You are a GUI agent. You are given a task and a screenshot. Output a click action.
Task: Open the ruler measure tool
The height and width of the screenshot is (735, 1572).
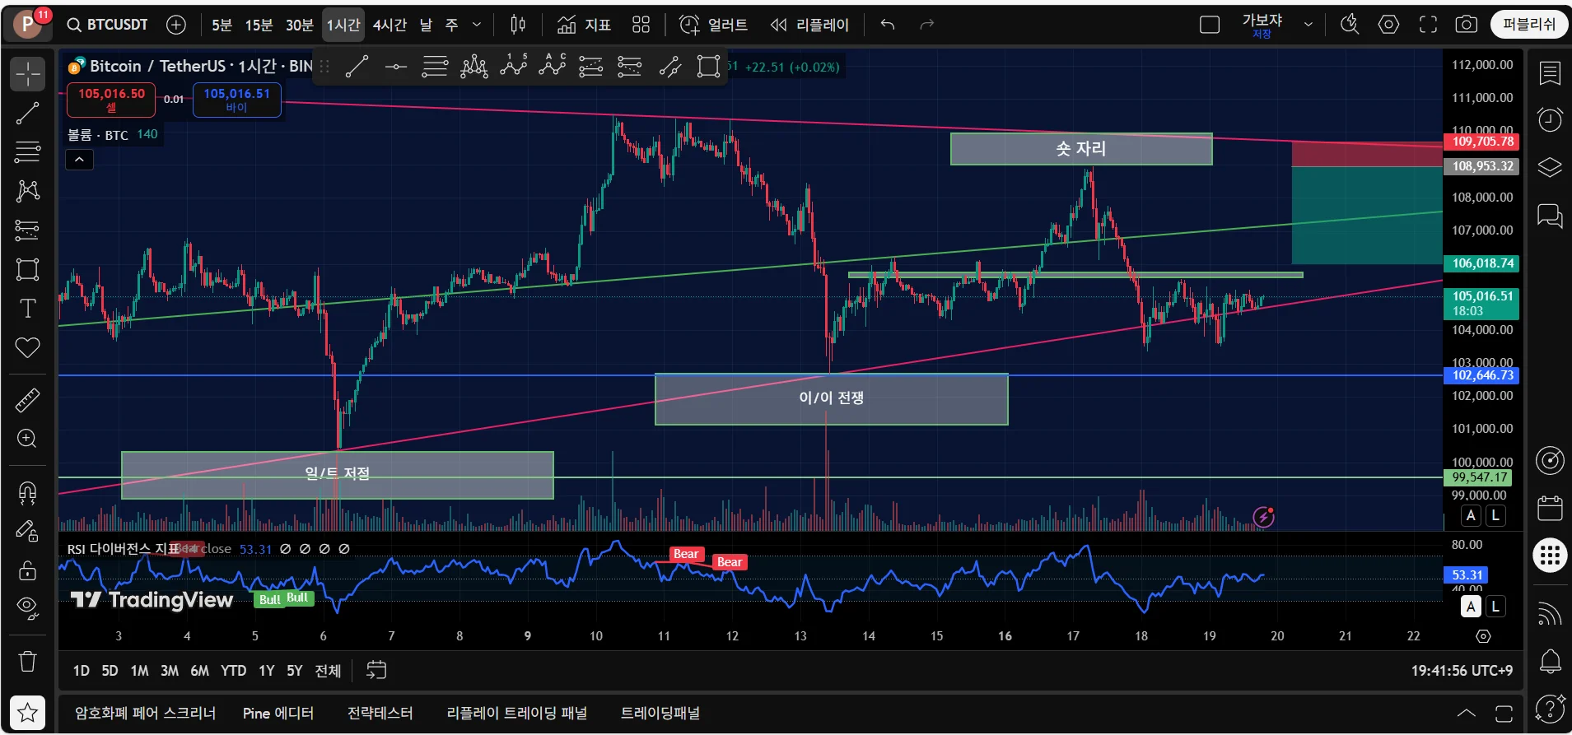pos(28,400)
